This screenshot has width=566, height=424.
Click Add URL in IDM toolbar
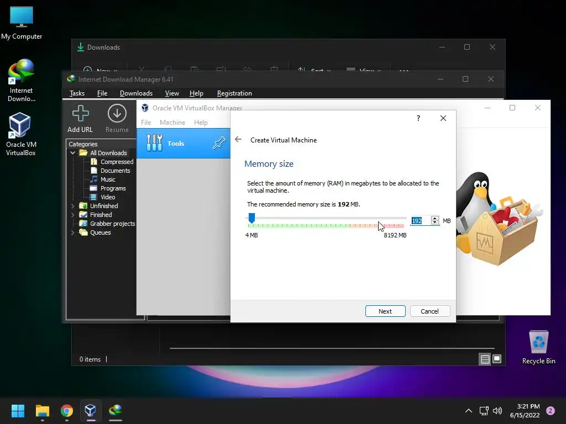point(80,119)
